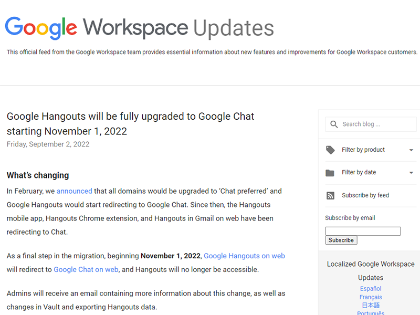
Task: Click the Google Workspace Updates logo
Action: pyautogui.click(x=140, y=28)
